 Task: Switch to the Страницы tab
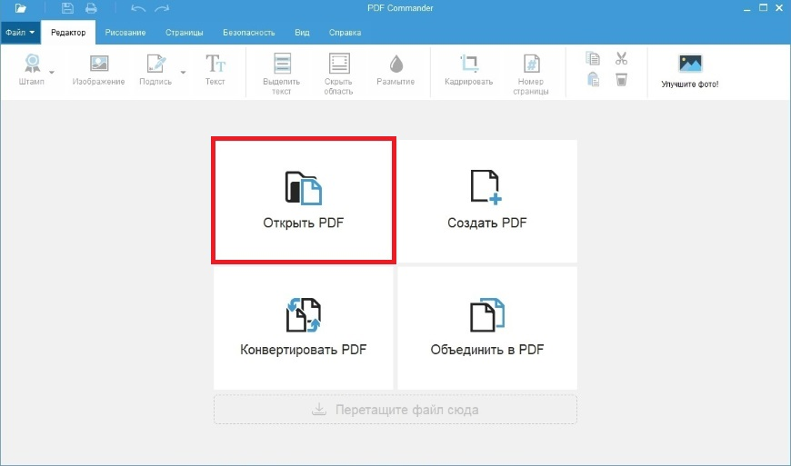click(x=185, y=32)
